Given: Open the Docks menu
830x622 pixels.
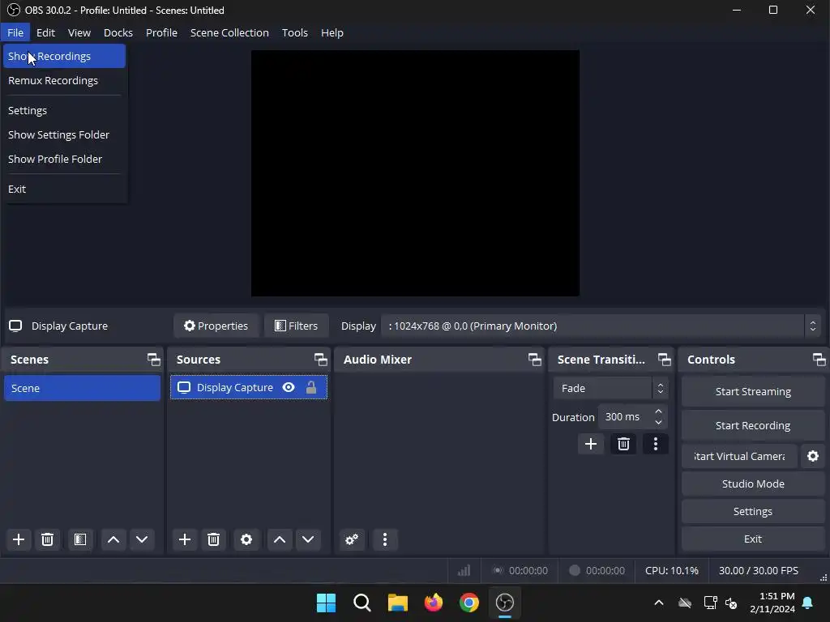Looking at the screenshot, I should coord(118,32).
